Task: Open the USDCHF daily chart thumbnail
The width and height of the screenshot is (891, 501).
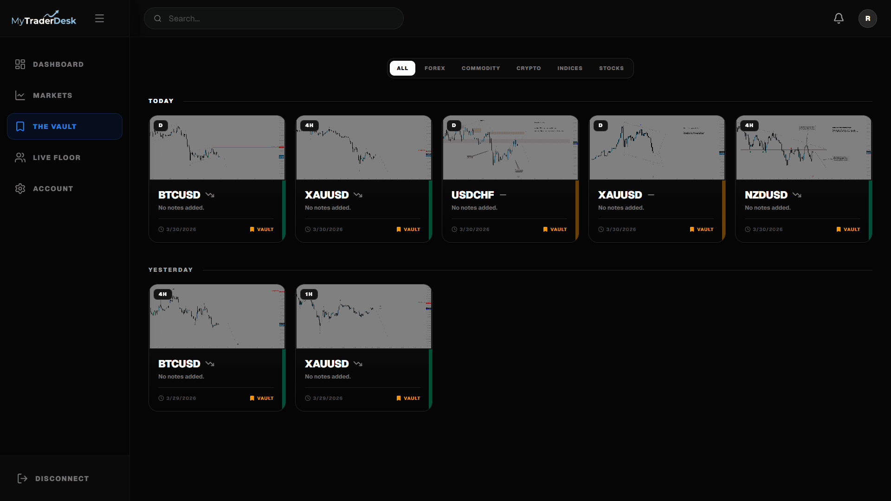Action: pyautogui.click(x=510, y=148)
